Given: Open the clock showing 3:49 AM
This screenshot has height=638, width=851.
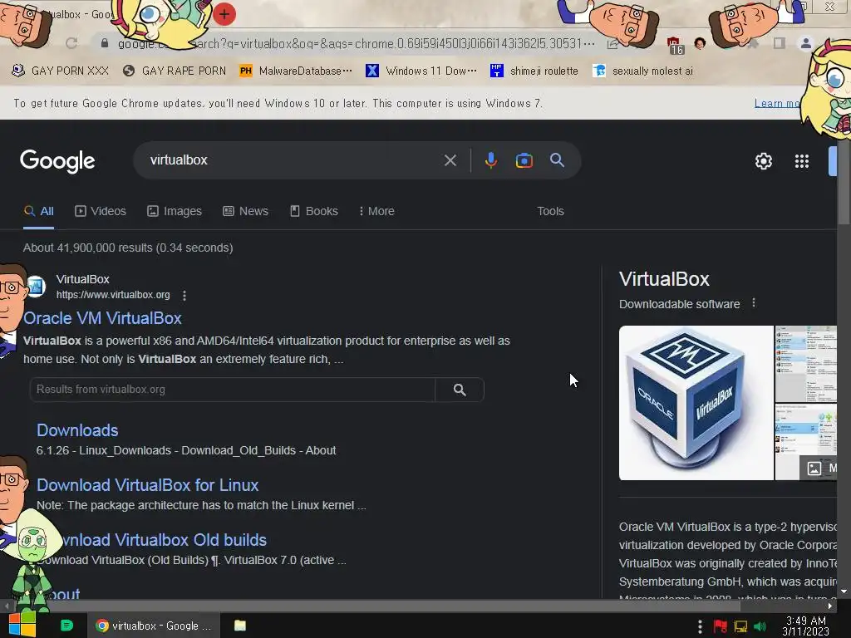Looking at the screenshot, I should point(806,626).
